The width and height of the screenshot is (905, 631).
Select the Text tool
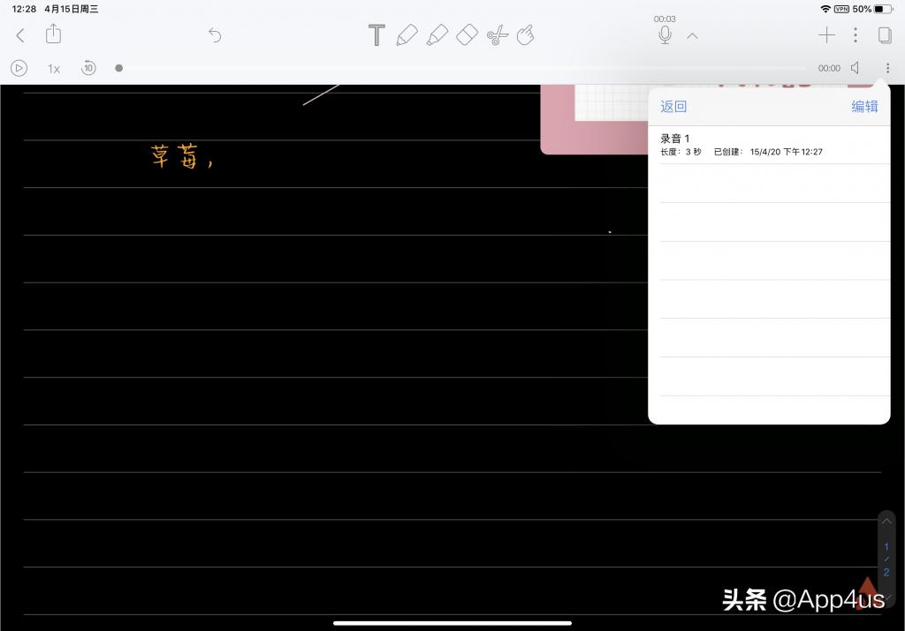[x=376, y=34]
